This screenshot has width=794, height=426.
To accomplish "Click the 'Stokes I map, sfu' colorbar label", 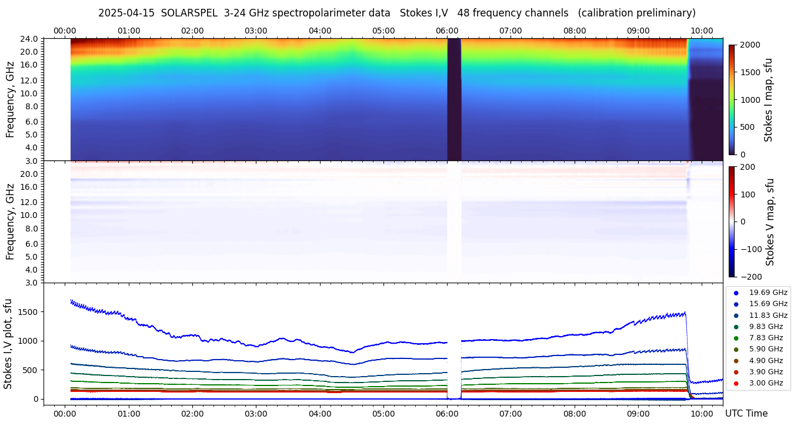I will tap(768, 99).
